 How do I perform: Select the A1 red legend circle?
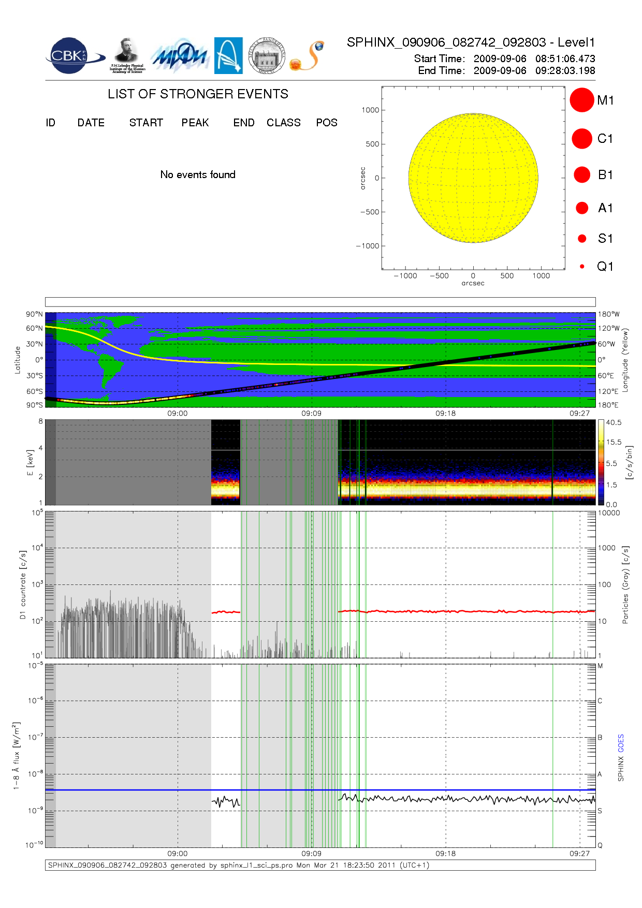(582, 208)
